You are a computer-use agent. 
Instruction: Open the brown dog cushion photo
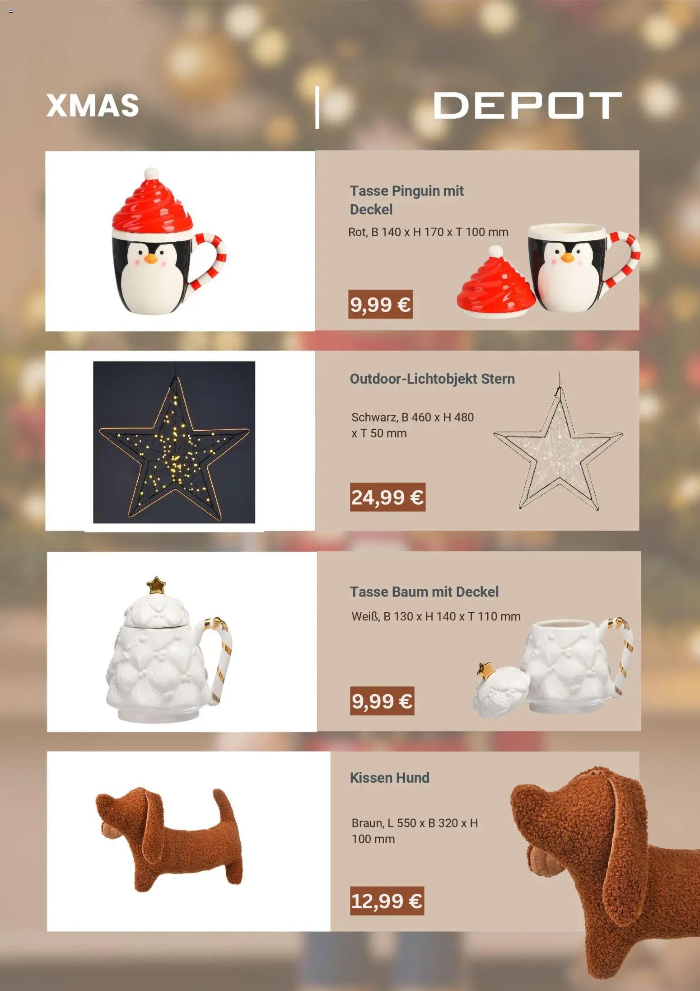(188, 841)
